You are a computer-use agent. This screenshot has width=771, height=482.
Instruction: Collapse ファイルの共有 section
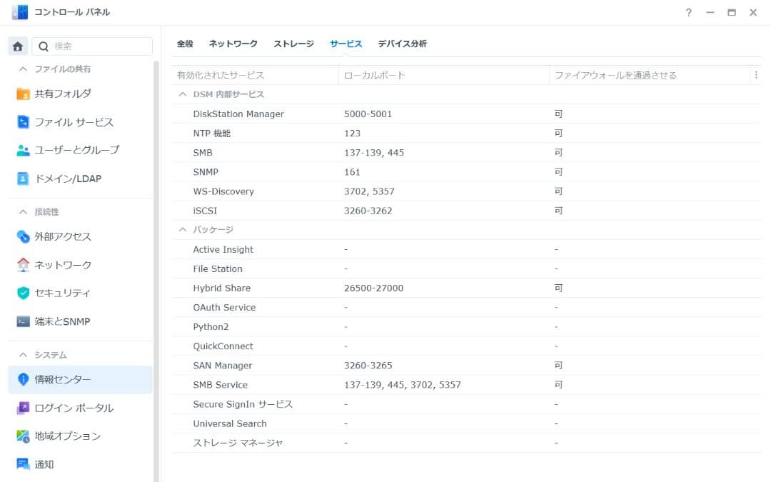pos(23,69)
